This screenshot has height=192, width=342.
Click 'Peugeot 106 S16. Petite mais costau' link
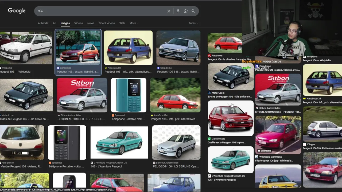[322, 148]
